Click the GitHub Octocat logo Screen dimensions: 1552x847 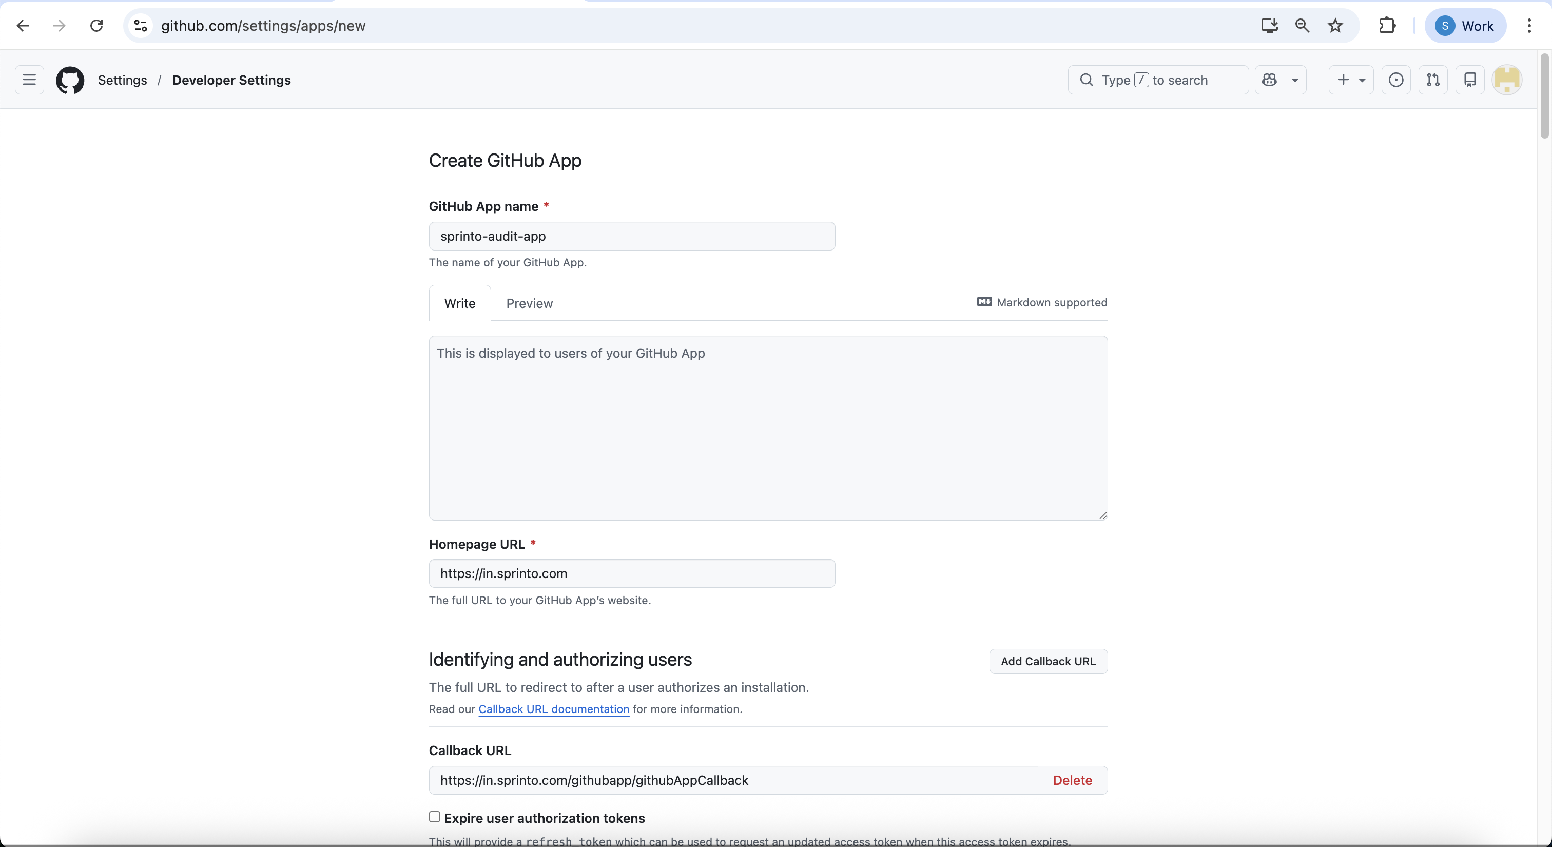coord(70,80)
